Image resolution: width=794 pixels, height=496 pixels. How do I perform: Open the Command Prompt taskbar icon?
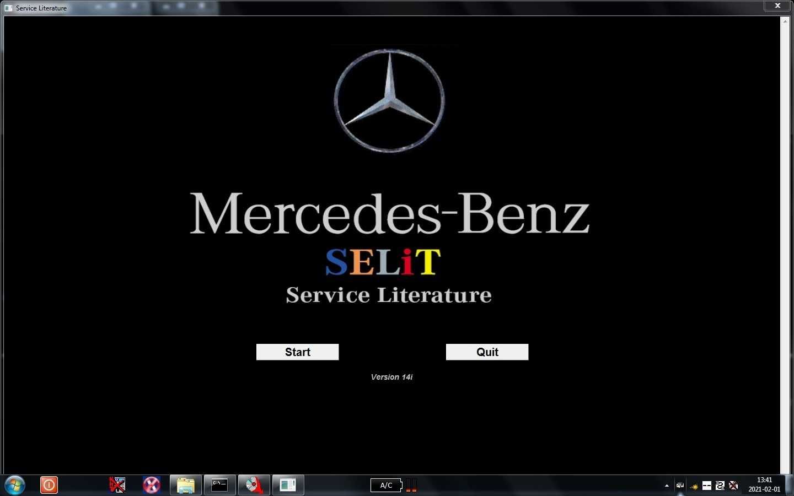[x=220, y=486]
